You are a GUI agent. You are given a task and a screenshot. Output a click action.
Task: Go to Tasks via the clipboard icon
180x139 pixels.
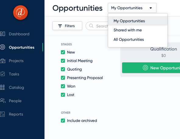click(x=2, y=74)
